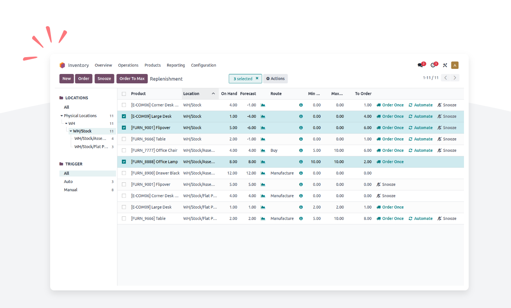Go to the next page arrow
The height and width of the screenshot is (308, 511).
455,78
